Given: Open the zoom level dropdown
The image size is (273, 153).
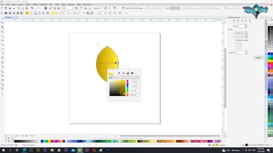Looking at the screenshot, I should 73,8.
